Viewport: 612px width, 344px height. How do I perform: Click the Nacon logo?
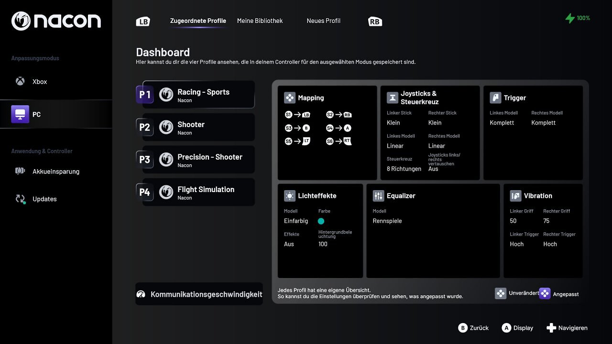pos(56,21)
